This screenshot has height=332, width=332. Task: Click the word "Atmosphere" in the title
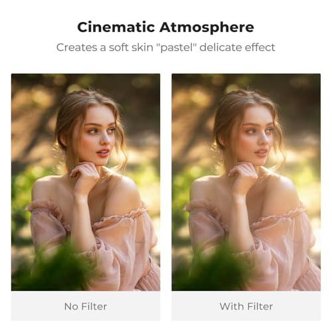[x=207, y=27]
